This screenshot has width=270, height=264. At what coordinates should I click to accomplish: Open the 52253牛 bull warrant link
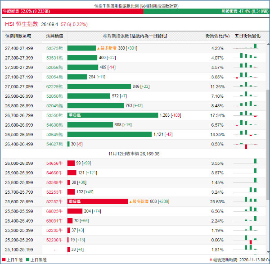coord(54,192)
